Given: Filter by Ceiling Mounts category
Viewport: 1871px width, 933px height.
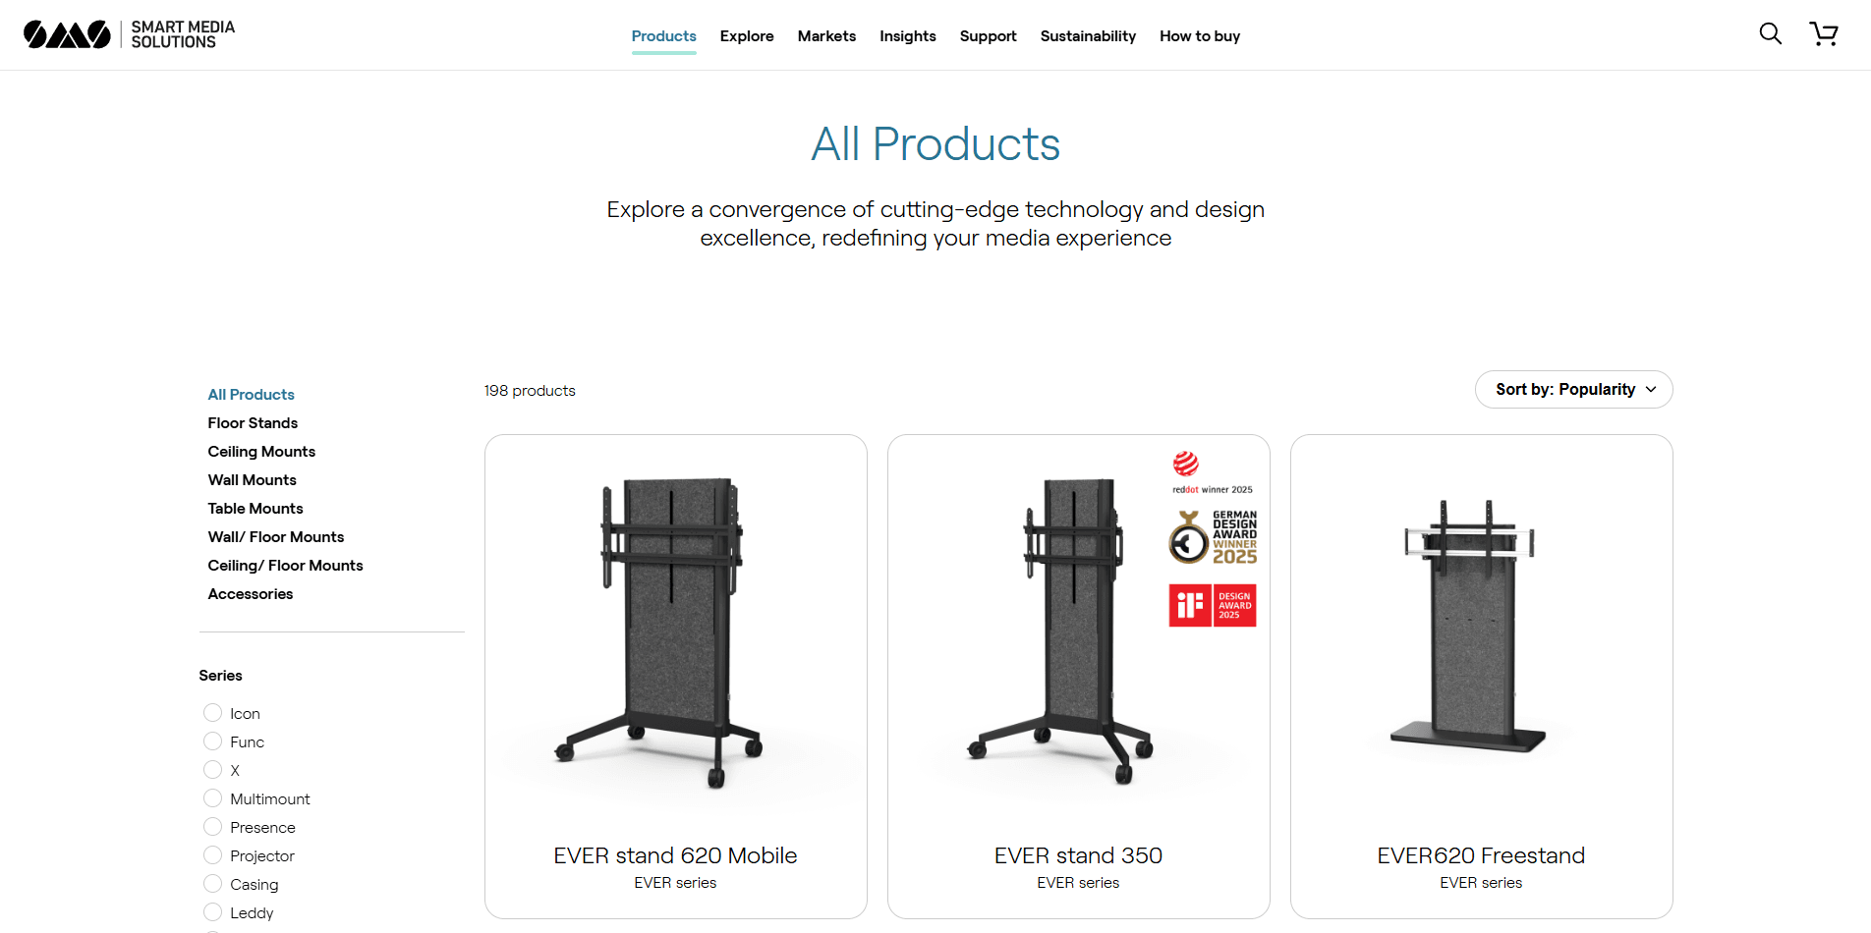Looking at the screenshot, I should 261,452.
